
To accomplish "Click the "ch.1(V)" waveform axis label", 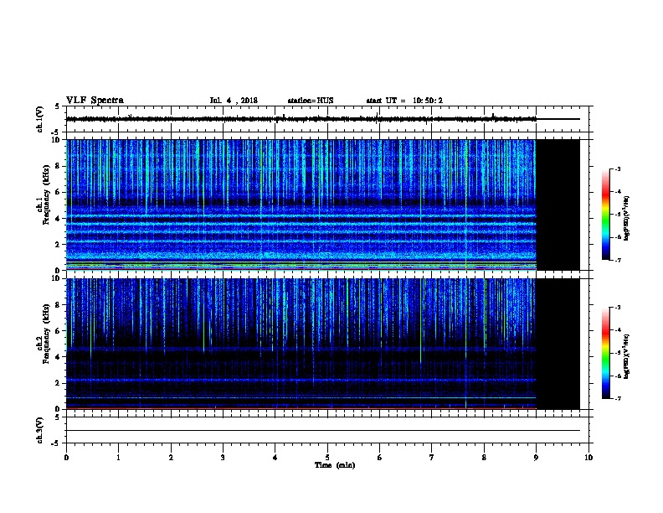I will pos(40,119).
